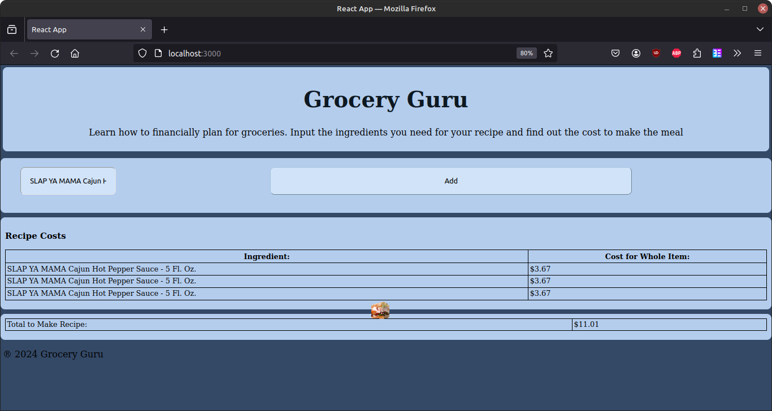Click the small food image thumbnail
This screenshot has height=411, width=772.
pyautogui.click(x=380, y=311)
